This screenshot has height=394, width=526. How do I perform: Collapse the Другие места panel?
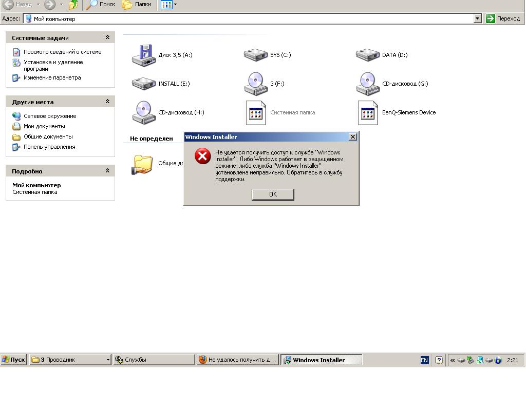tap(107, 102)
